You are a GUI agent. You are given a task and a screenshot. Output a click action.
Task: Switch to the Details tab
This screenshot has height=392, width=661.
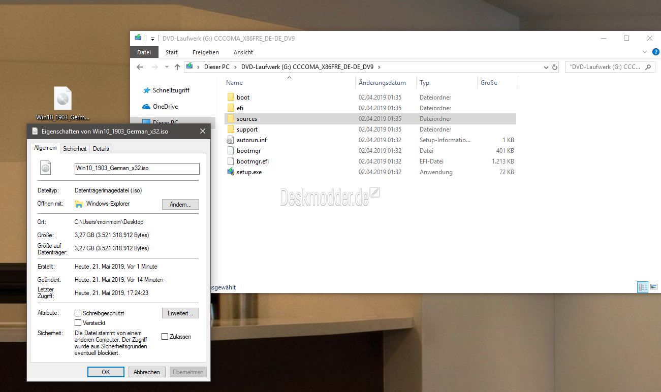pyautogui.click(x=101, y=149)
